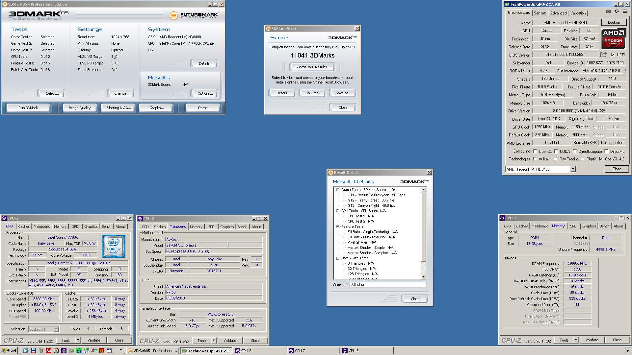Click the Futuremark Corporation logo
The height and width of the screenshot is (355, 632).
tap(194, 15)
